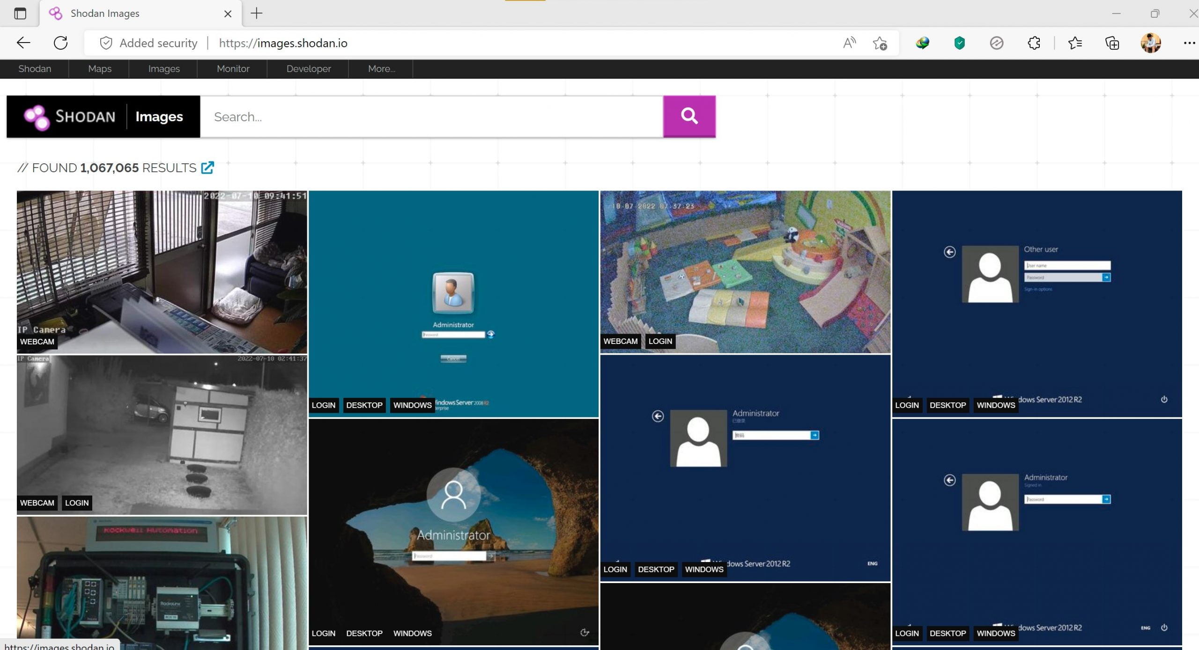This screenshot has height=650, width=1199.
Task: Click the Read aloud icon
Action: coord(849,43)
